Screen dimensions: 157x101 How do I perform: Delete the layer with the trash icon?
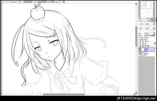pos(148,46)
